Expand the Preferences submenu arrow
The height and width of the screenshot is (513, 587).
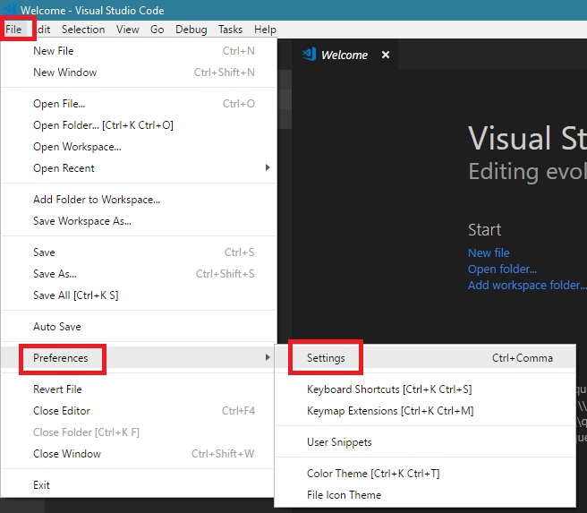tap(268, 358)
